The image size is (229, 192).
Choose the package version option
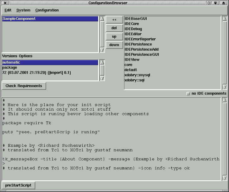[x=10, y=68]
